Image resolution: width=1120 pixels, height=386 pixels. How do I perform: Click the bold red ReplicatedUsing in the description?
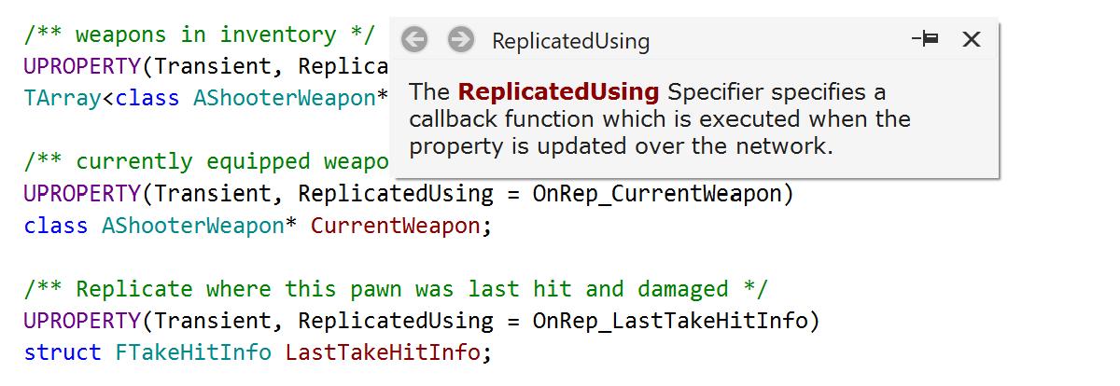[x=558, y=92]
